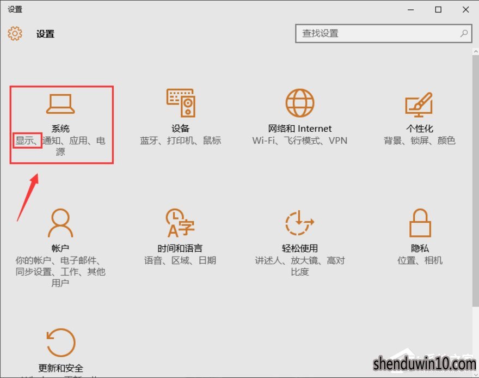Click the 位置、相机 description
The width and height of the screenshot is (479, 378).
click(x=420, y=260)
